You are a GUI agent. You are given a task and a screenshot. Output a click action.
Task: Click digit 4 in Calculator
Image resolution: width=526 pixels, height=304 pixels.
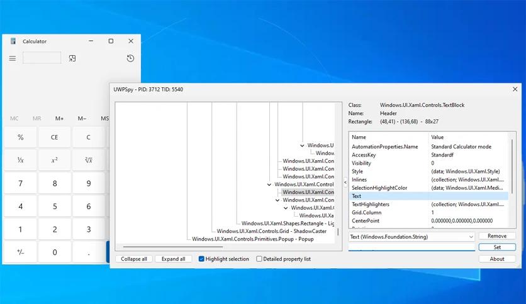point(21,206)
